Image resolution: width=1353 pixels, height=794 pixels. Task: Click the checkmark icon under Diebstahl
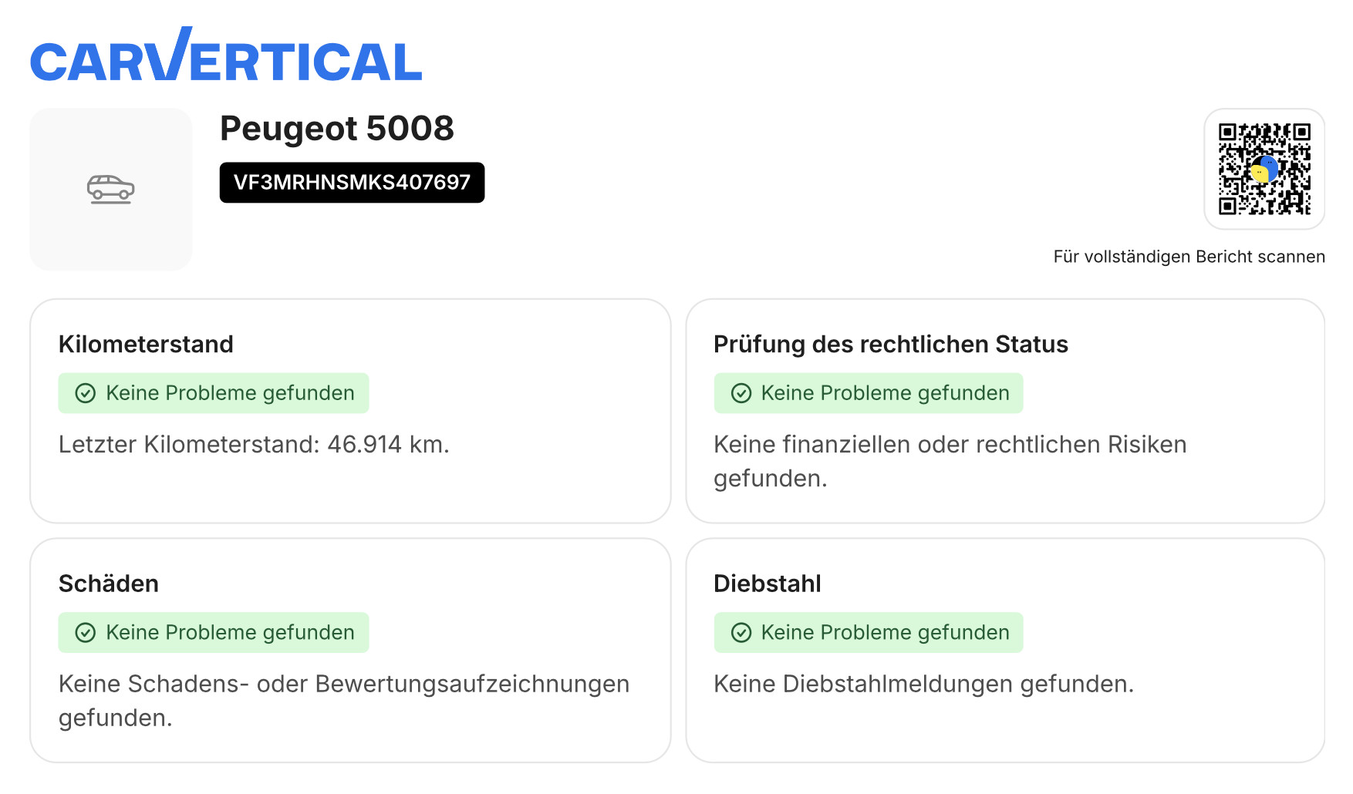(741, 633)
